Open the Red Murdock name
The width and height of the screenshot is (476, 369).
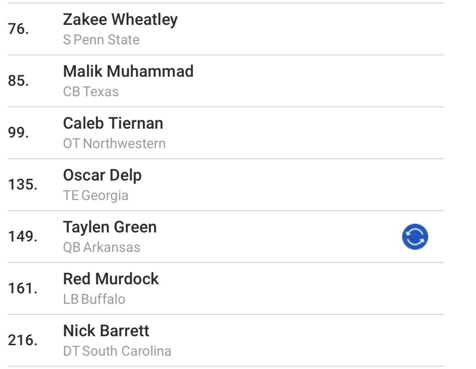click(111, 279)
